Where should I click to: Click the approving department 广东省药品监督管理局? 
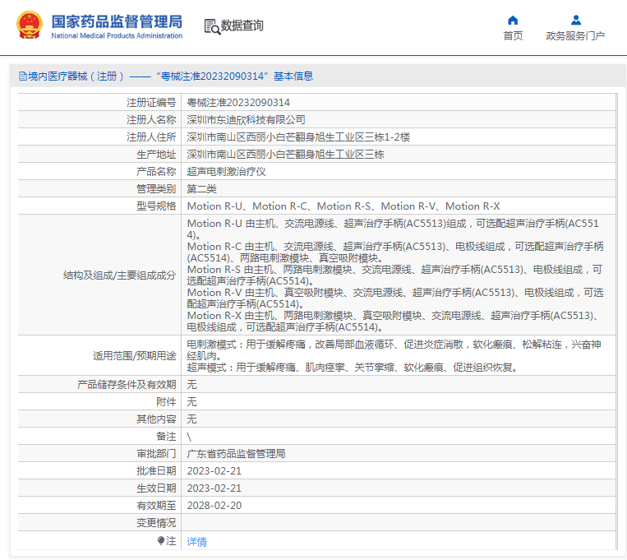tap(236, 454)
